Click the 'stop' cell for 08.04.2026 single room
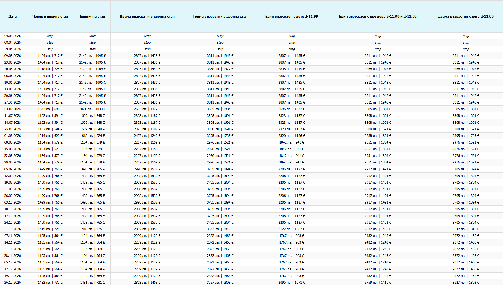Screen dimensions: 503x285 (92, 43)
